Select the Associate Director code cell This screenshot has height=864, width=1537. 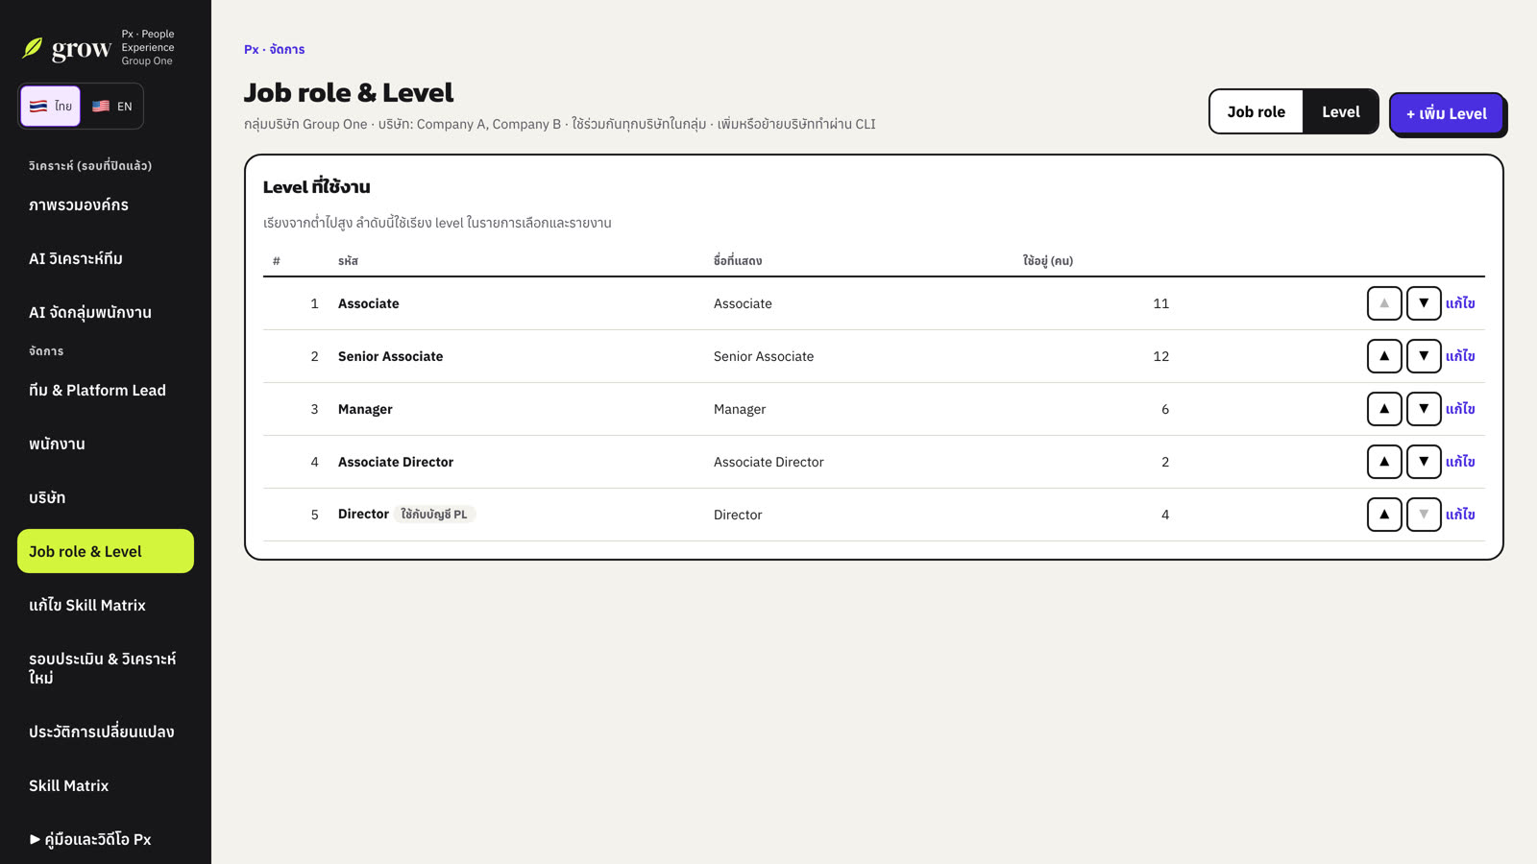click(396, 462)
